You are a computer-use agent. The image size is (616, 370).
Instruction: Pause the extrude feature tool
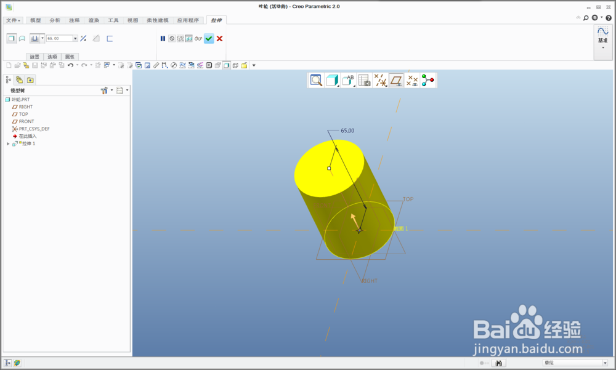[x=163, y=39]
